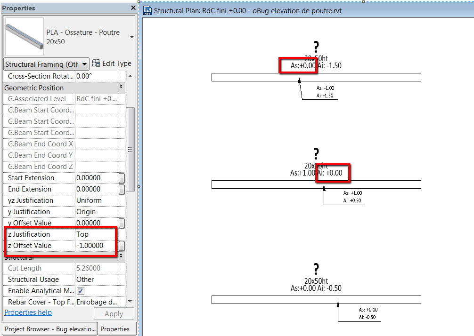Open the PLA - Ossature - Poutre type selector dropdown

pyautogui.click(x=131, y=37)
